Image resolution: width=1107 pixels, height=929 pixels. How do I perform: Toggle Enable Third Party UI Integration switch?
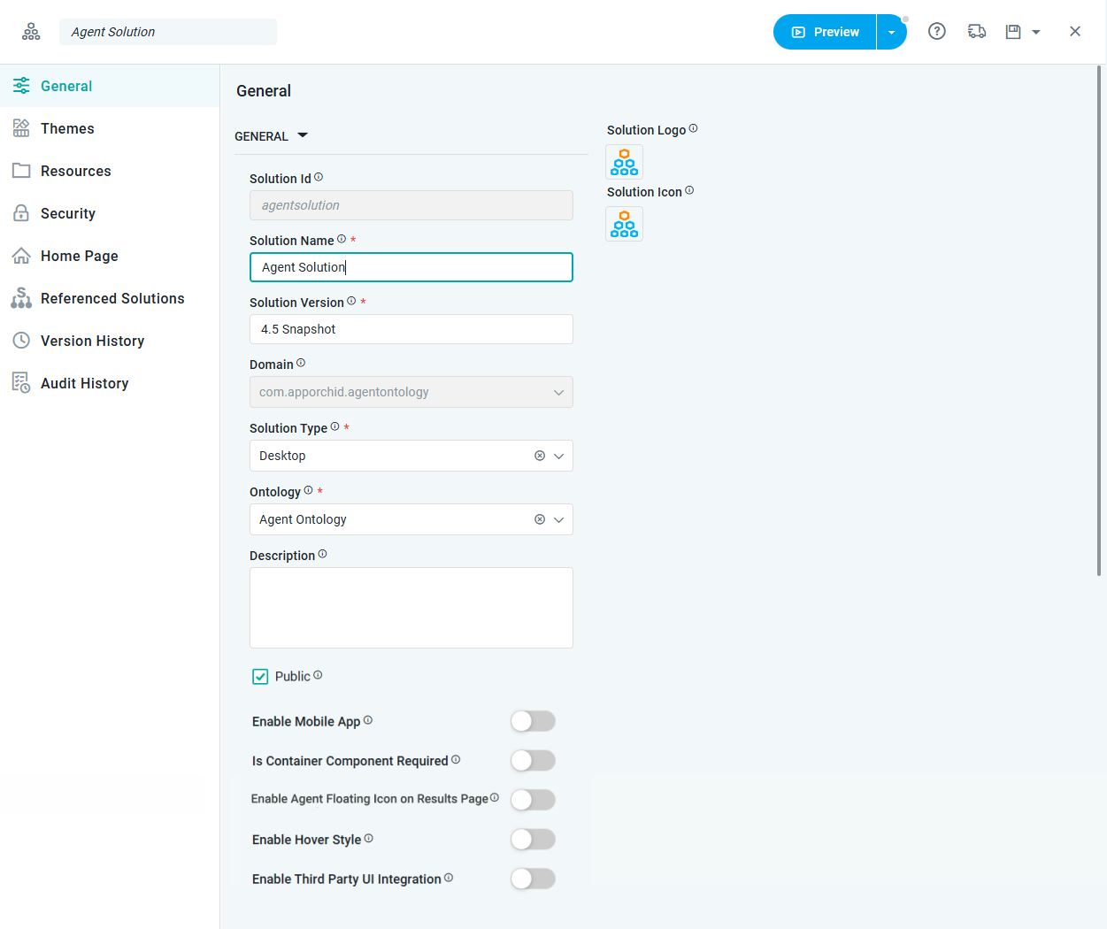coord(533,879)
